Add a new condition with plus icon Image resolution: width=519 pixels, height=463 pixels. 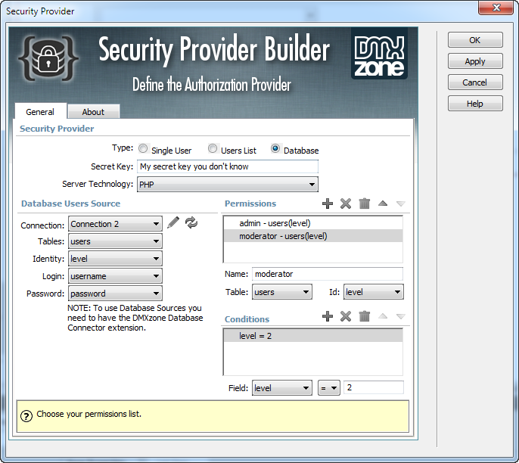tap(328, 316)
